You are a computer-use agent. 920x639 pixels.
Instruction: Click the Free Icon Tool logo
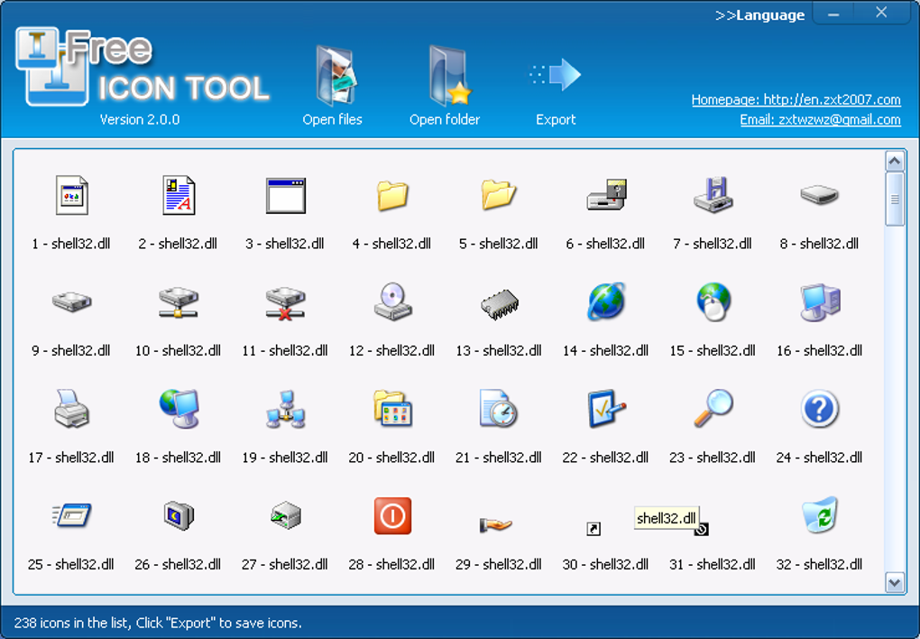pyautogui.click(x=143, y=68)
